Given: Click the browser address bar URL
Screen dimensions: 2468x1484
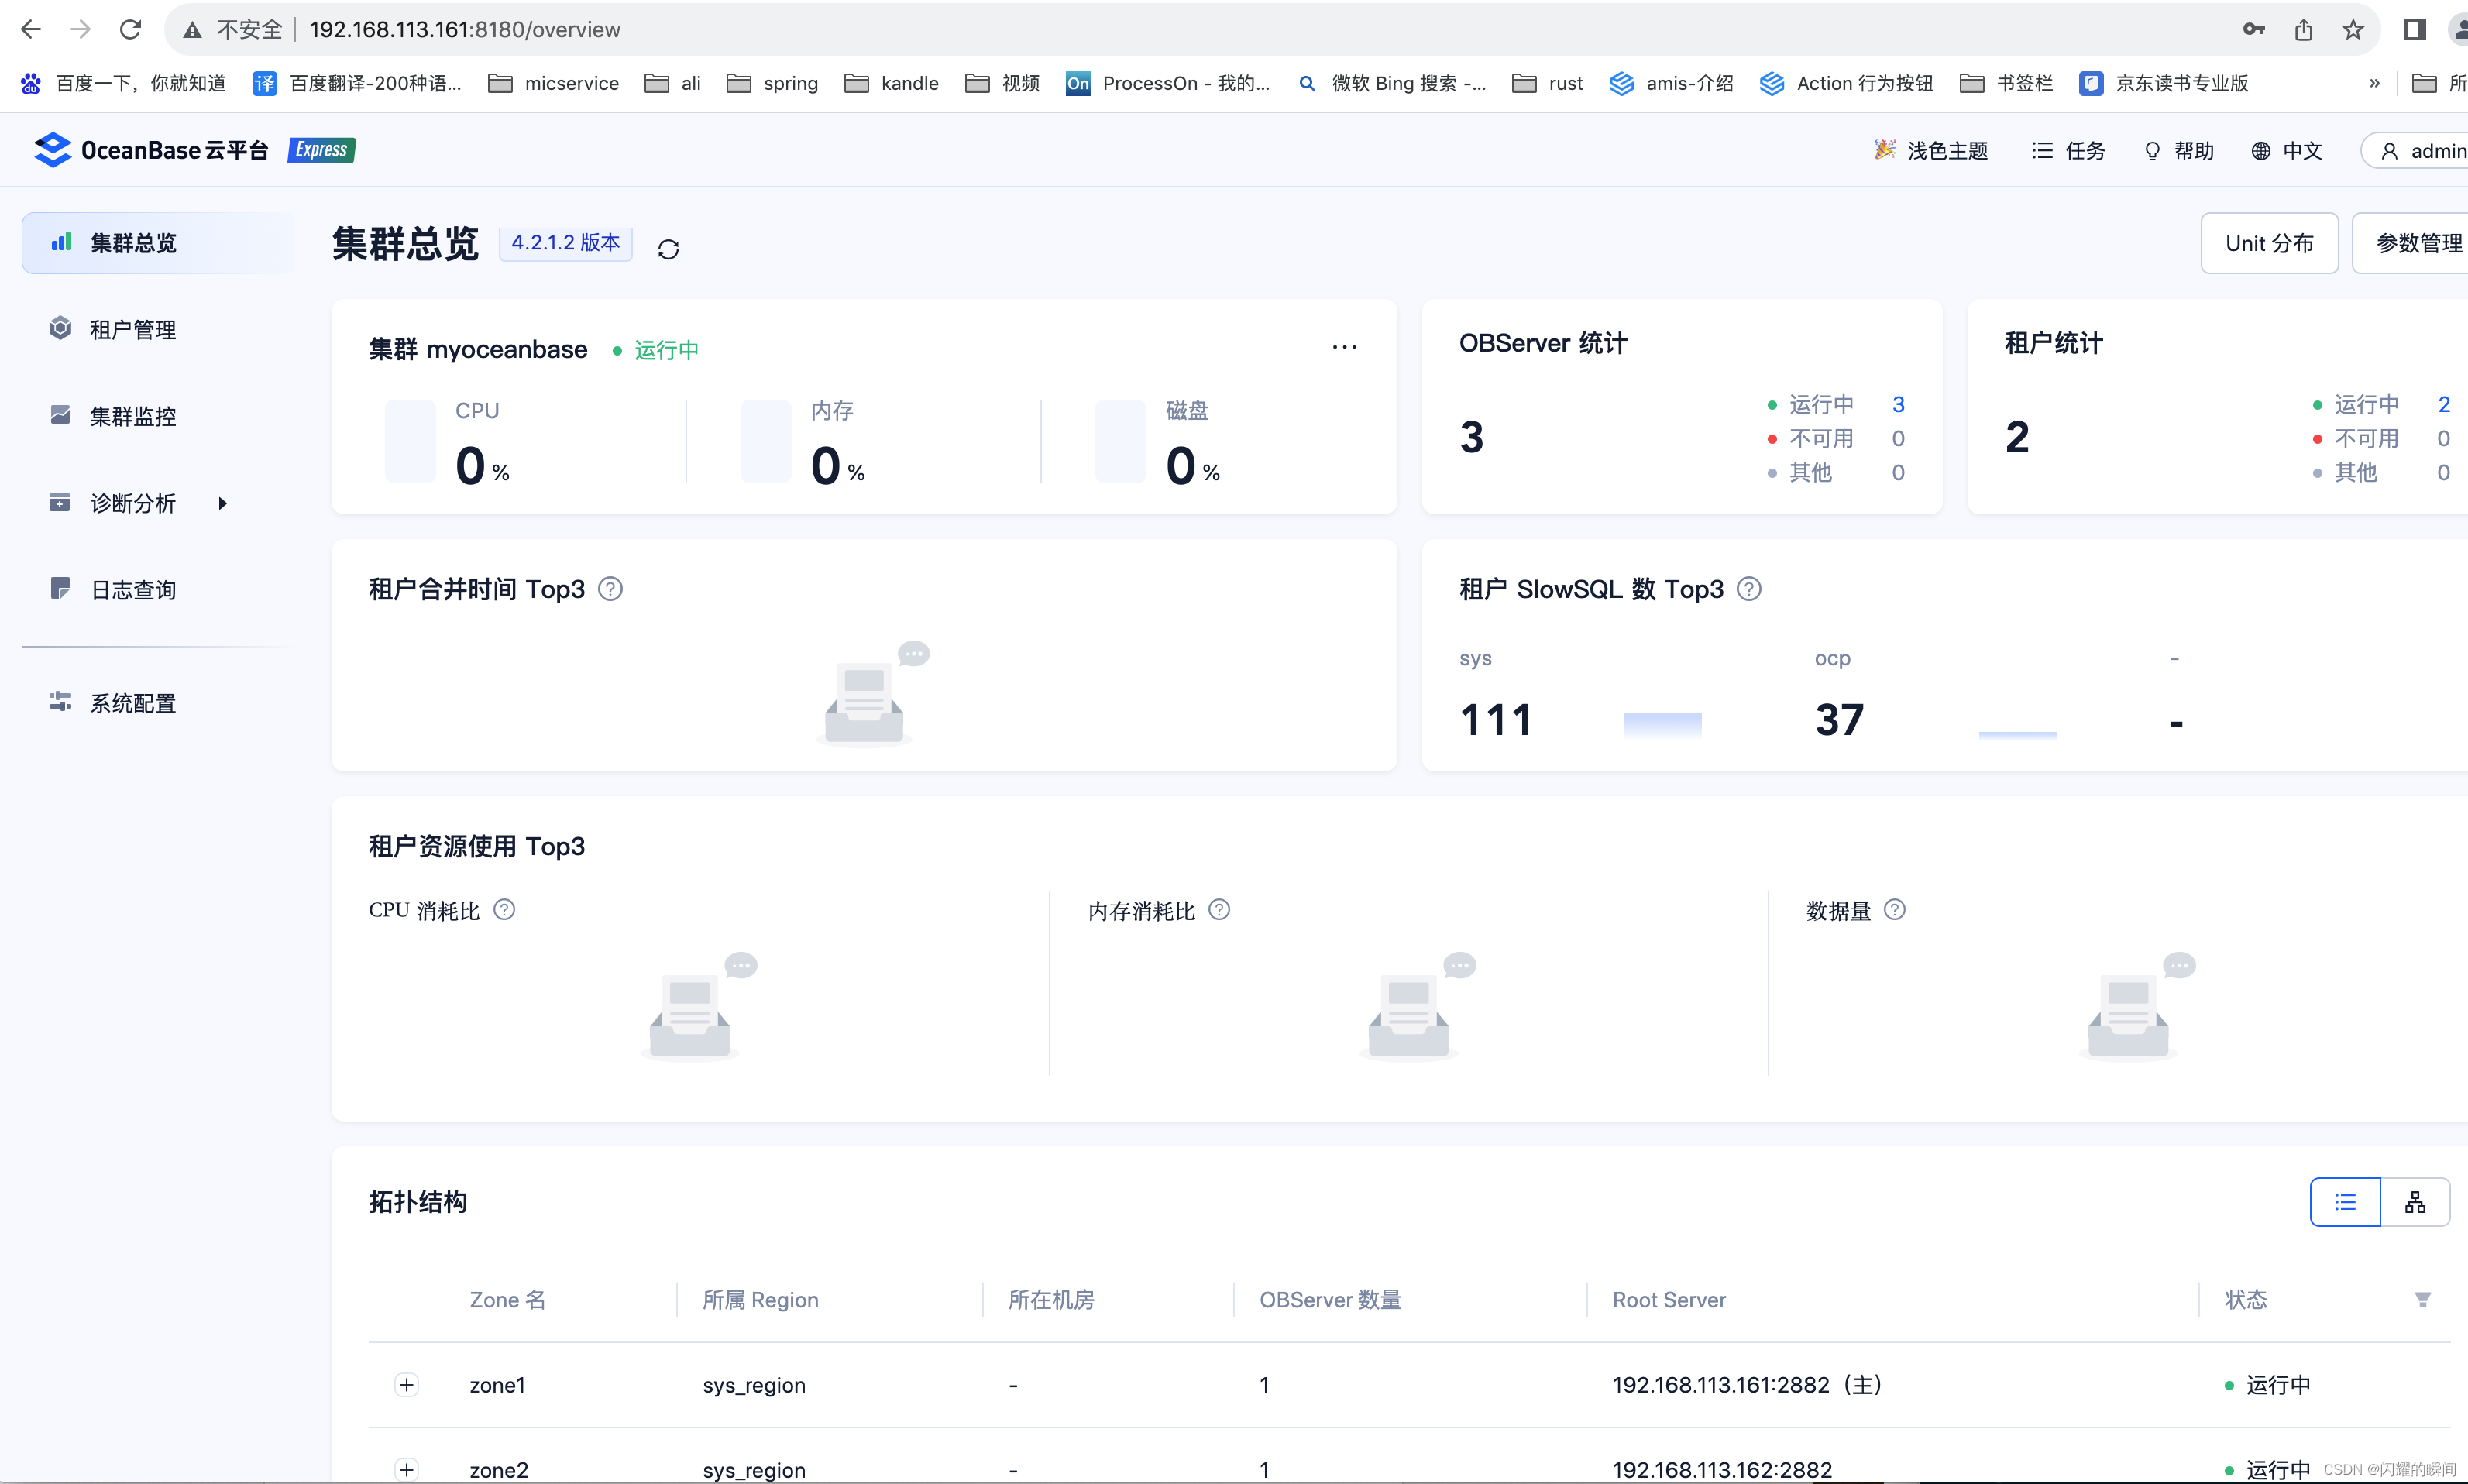Looking at the screenshot, I should (x=465, y=30).
